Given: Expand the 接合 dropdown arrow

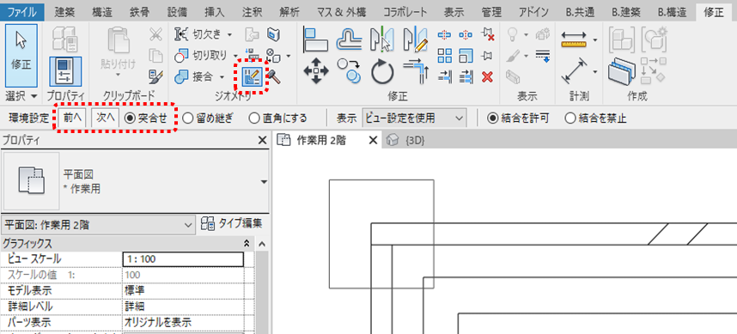Looking at the screenshot, I should tap(221, 76).
